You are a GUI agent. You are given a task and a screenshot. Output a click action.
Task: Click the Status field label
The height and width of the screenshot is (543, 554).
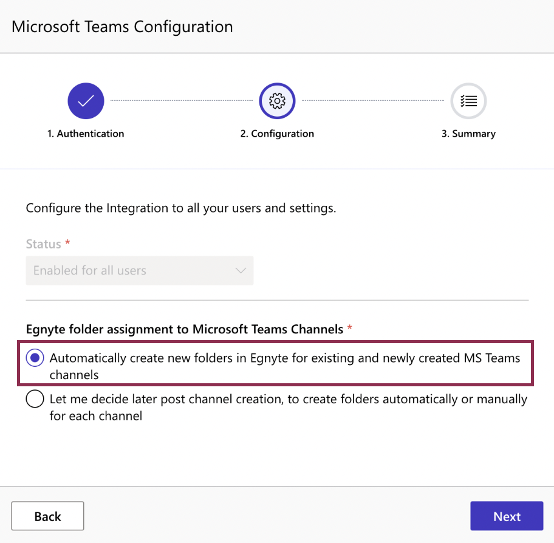(x=44, y=244)
